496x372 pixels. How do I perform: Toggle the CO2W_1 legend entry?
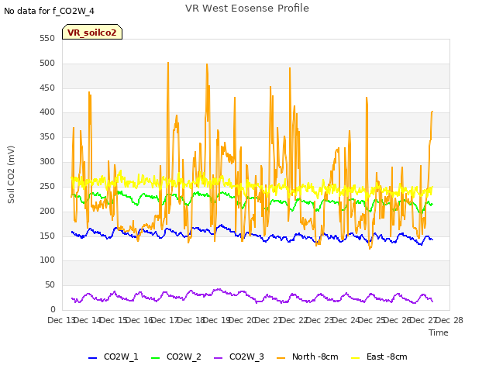point(113,356)
